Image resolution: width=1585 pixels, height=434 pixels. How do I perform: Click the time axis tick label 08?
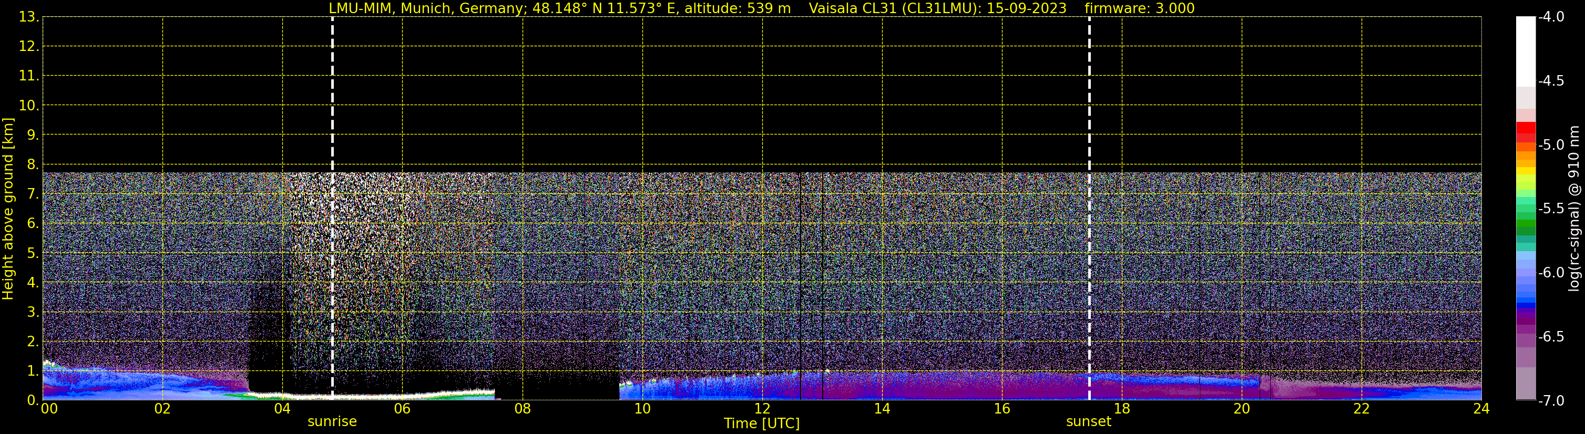coord(523,409)
